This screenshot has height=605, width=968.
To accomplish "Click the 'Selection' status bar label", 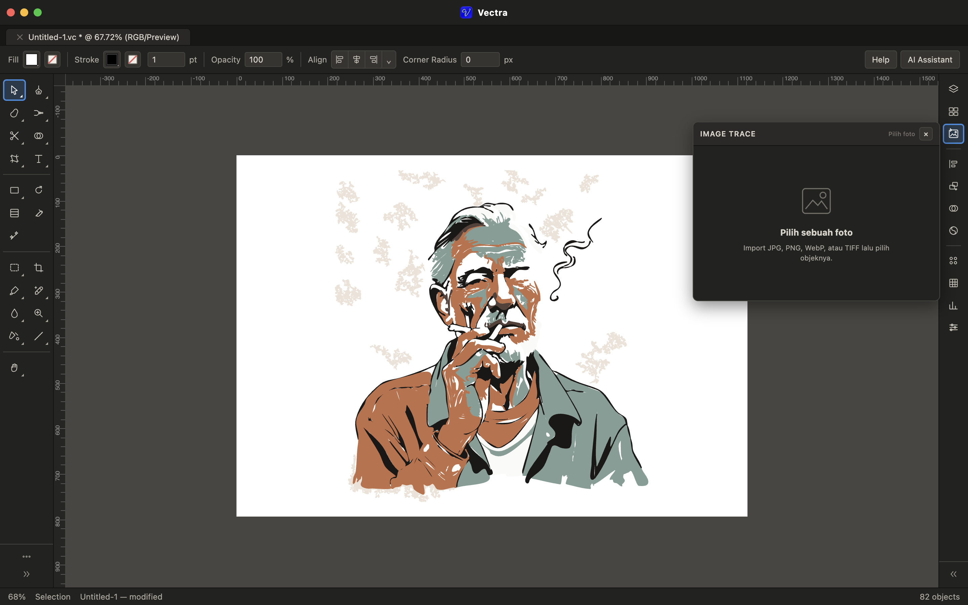I will click(x=53, y=597).
